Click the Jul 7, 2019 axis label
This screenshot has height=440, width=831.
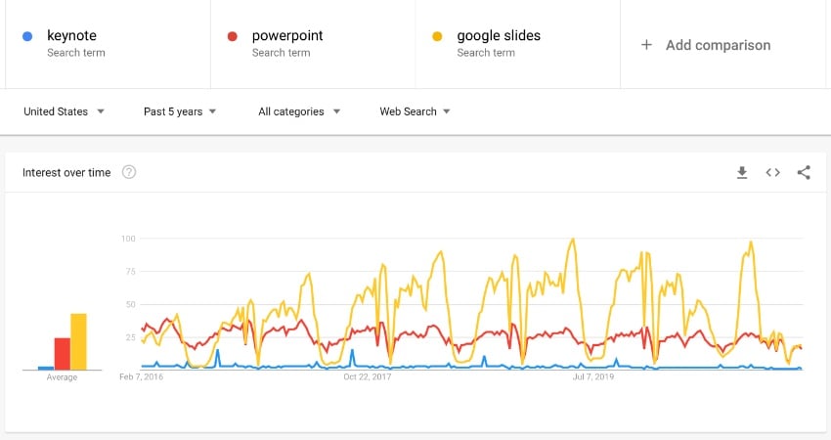pyautogui.click(x=593, y=375)
